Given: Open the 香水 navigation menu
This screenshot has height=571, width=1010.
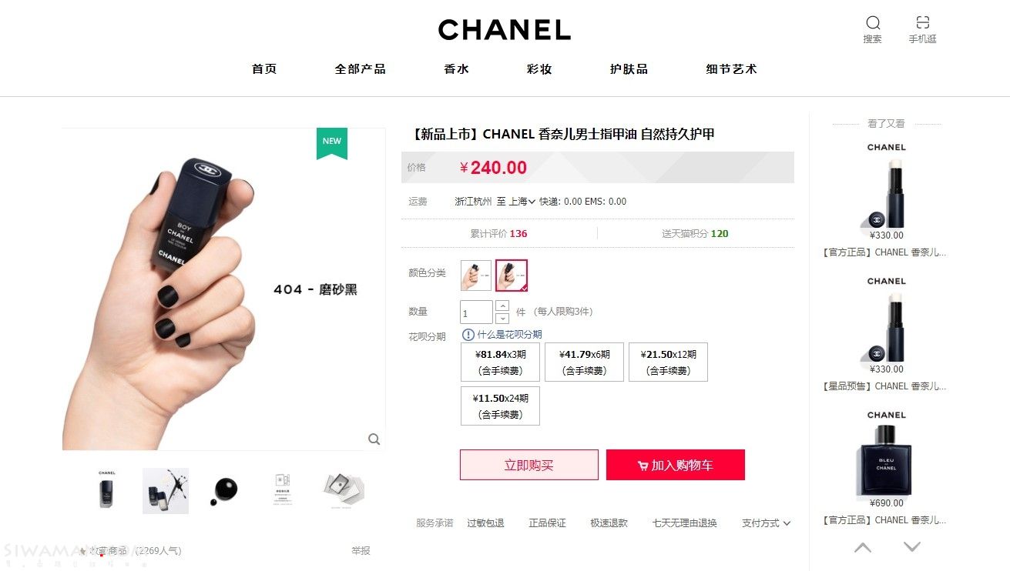Looking at the screenshot, I should (456, 69).
